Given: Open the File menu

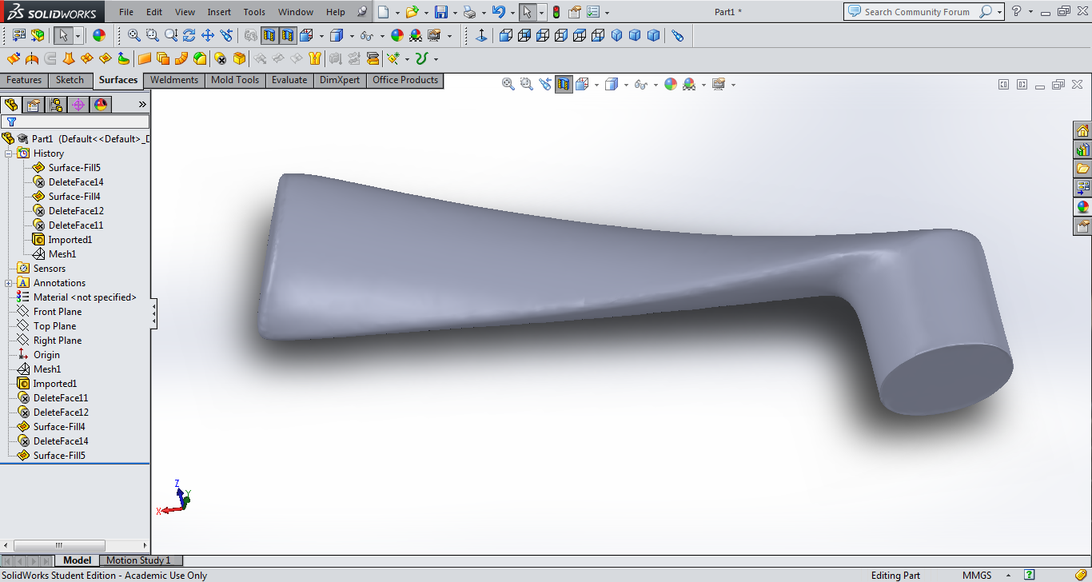Looking at the screenshot, I should (x=126, y=12).
